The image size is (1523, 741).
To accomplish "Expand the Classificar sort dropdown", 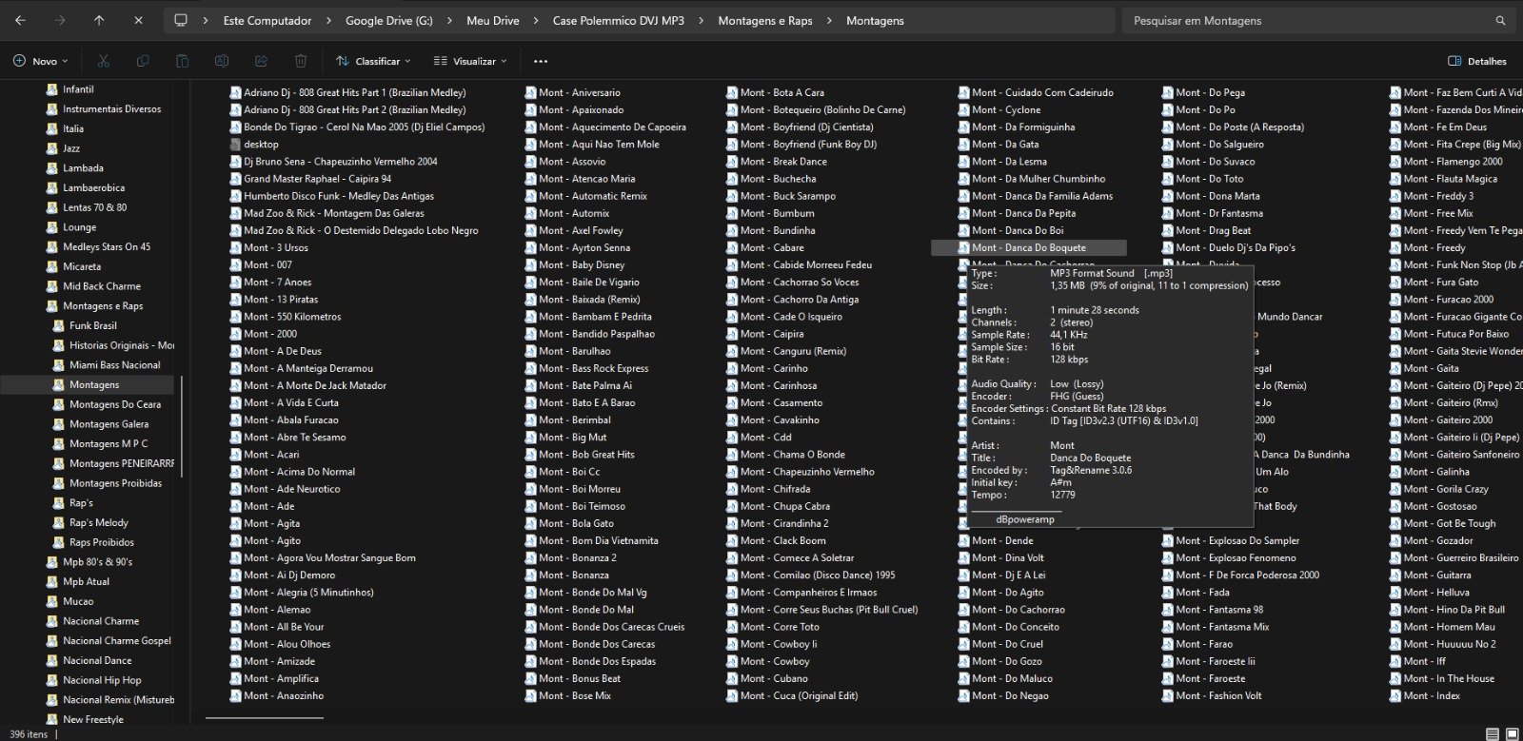I will [x=373, y=61].
